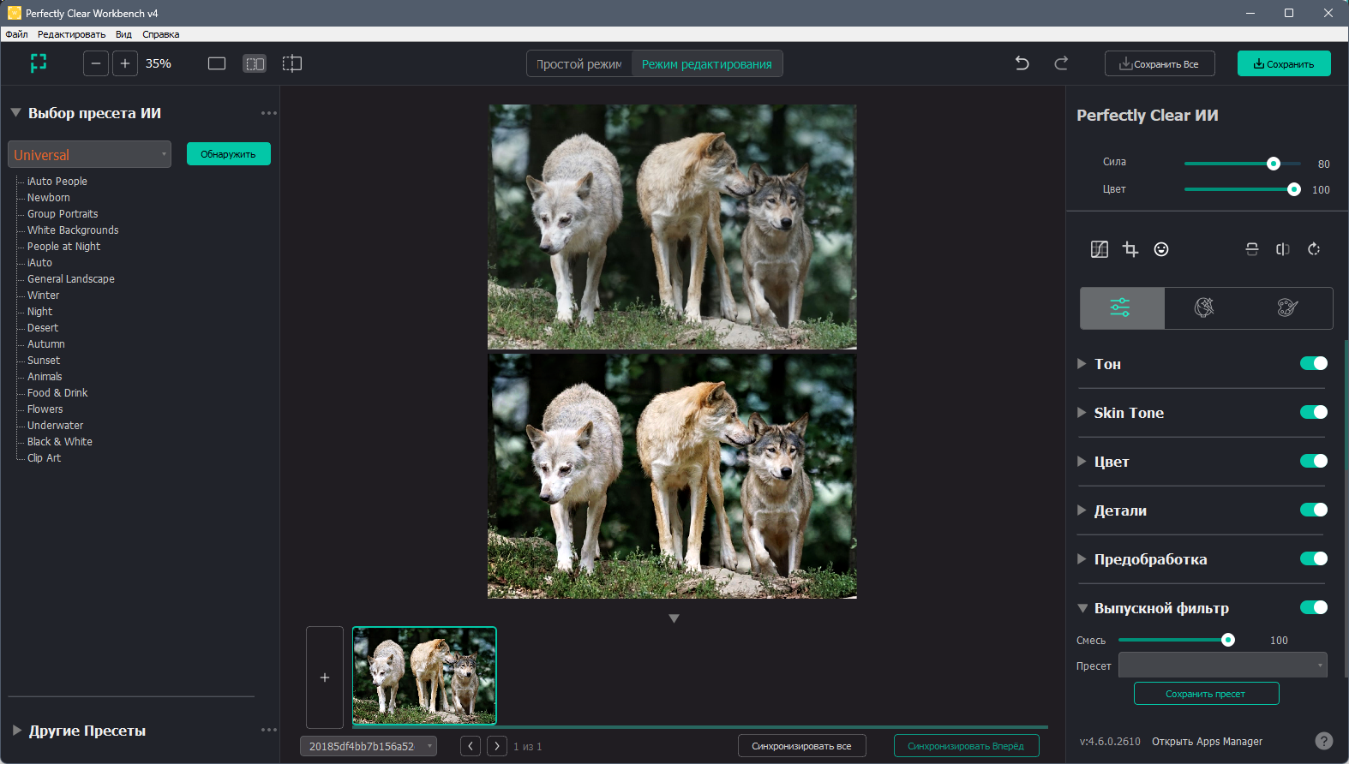
Task: Turn off the Тон toggle
Action: [x=1314, y=363]
